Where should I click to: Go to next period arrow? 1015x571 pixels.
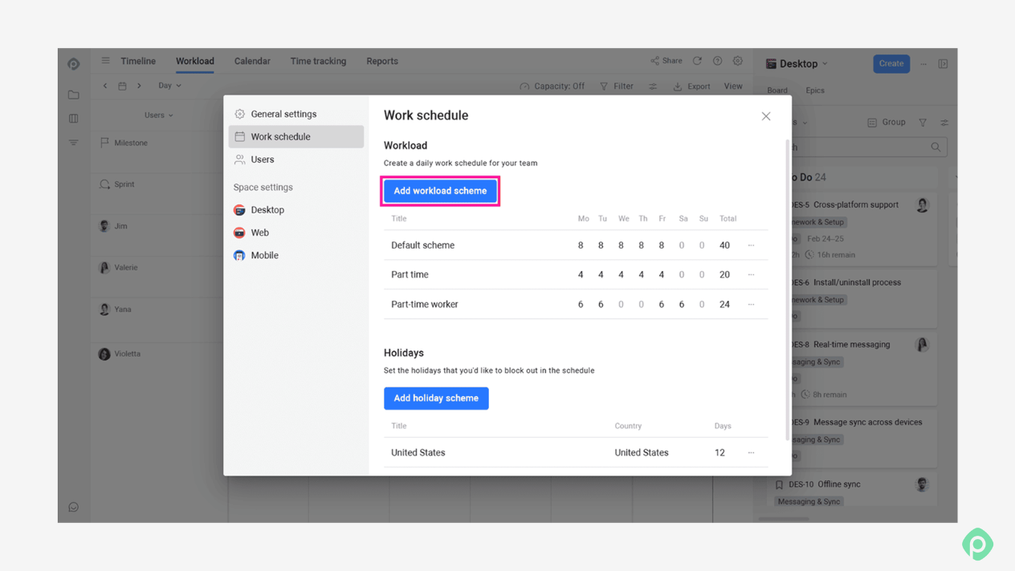pyautogui.click(x=139, y=86)
